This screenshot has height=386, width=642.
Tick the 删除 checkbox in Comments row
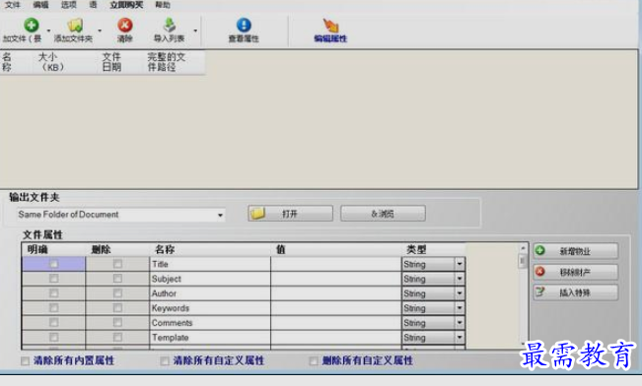click(x=117, y=323)
